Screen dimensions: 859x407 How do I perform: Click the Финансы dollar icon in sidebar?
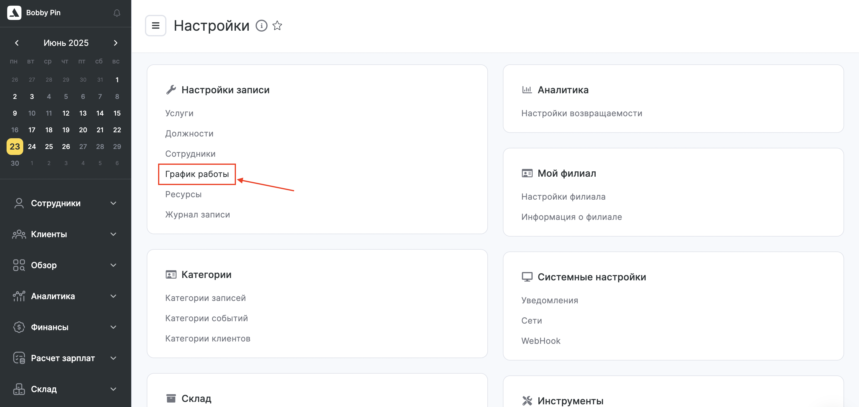[19, 327]
